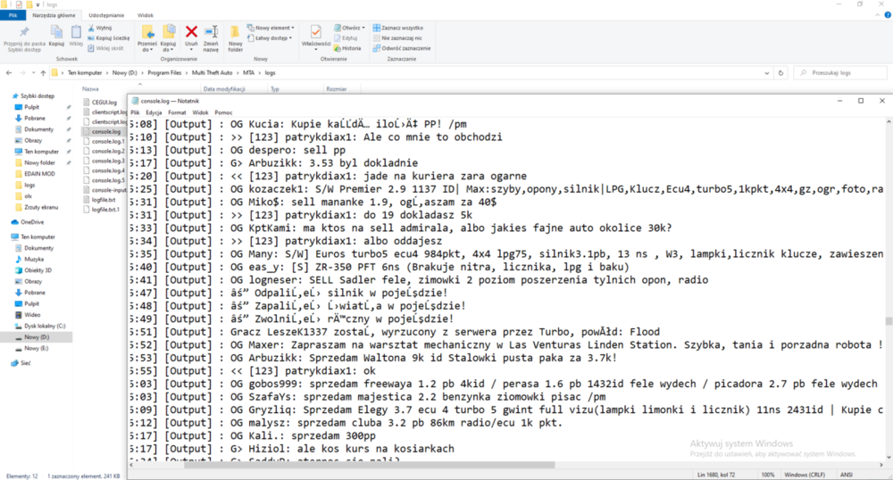893x480 pixels.
Task: Open Explorer help question mark icon
Action: 888,15
